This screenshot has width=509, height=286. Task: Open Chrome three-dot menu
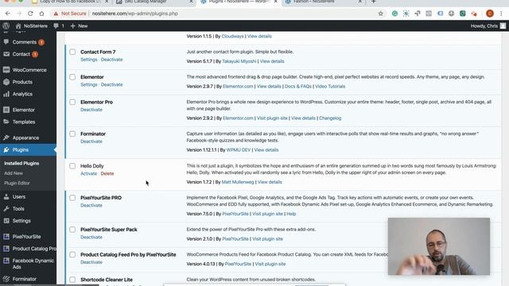[x=501, y=14]
